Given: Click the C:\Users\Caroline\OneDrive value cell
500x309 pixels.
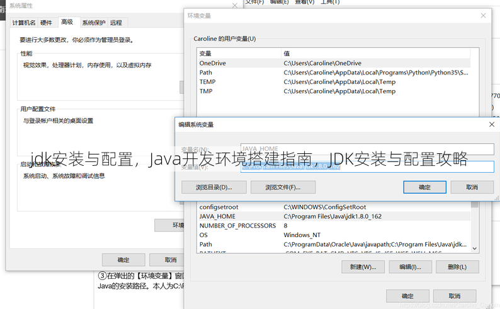Looking at the screenshot, I should pos(322,63).
